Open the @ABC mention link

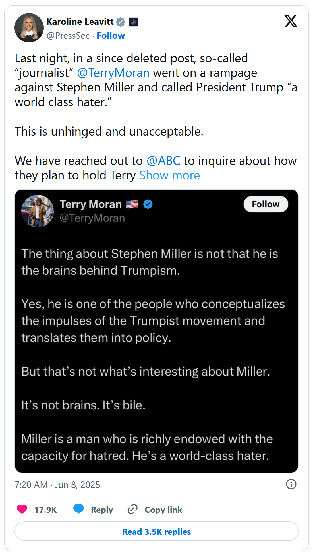pos(163,161)
